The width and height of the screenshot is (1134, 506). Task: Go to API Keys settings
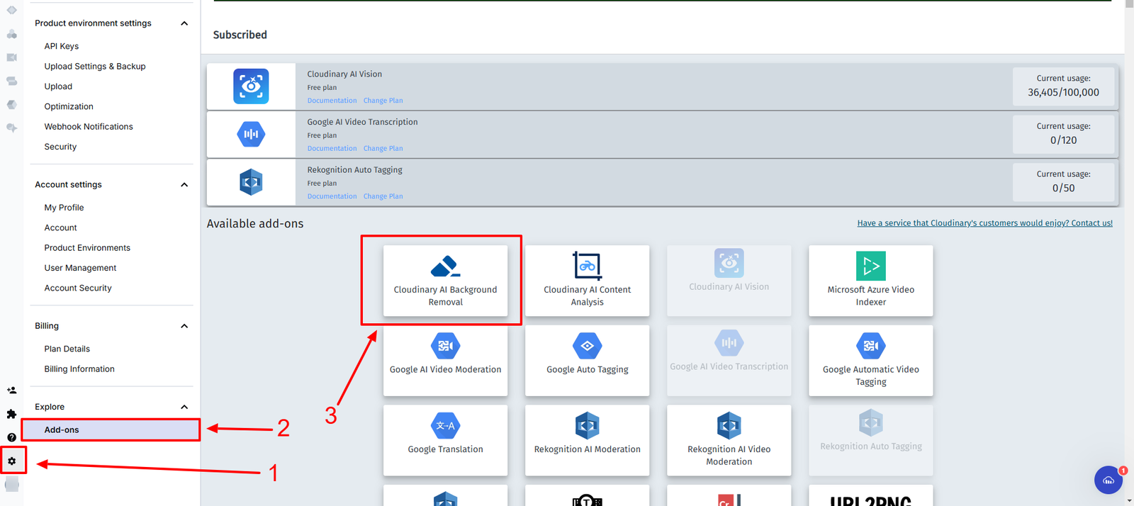tap(62, 46)
